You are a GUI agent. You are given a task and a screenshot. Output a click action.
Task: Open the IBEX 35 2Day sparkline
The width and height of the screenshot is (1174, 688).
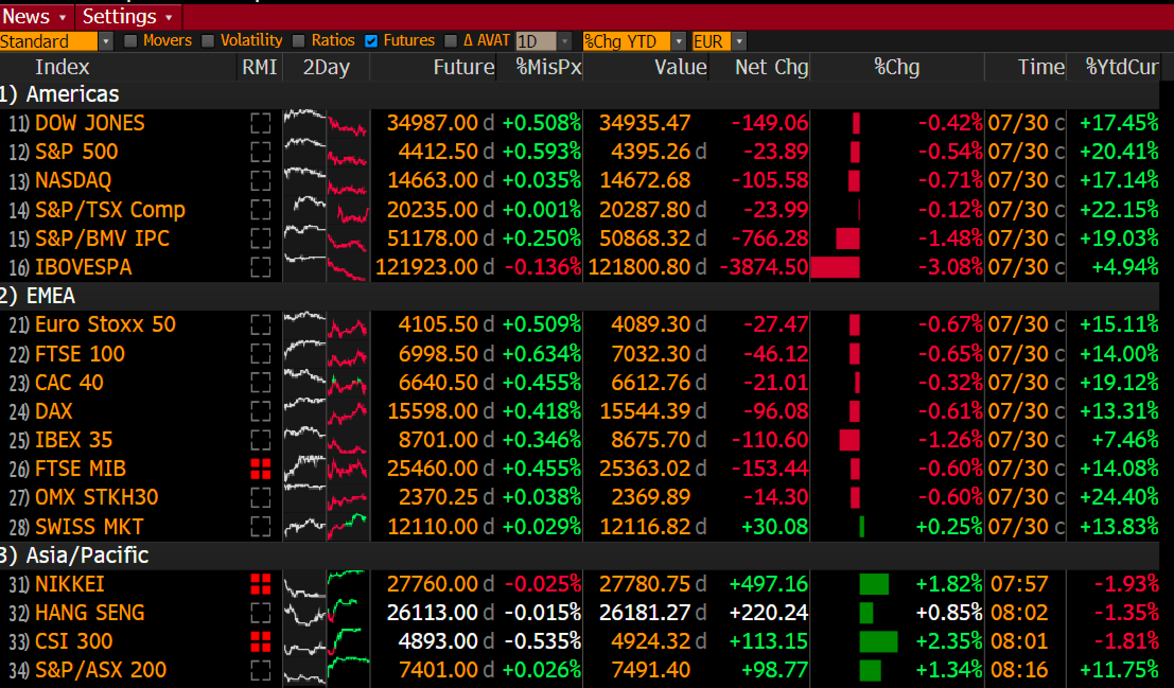[x=326, y=439]
